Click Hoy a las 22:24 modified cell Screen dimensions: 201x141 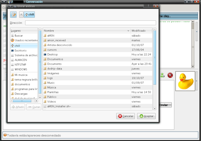(x=141, y=55)
